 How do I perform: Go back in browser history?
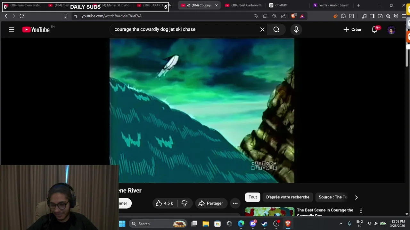[x=6, y=16]
